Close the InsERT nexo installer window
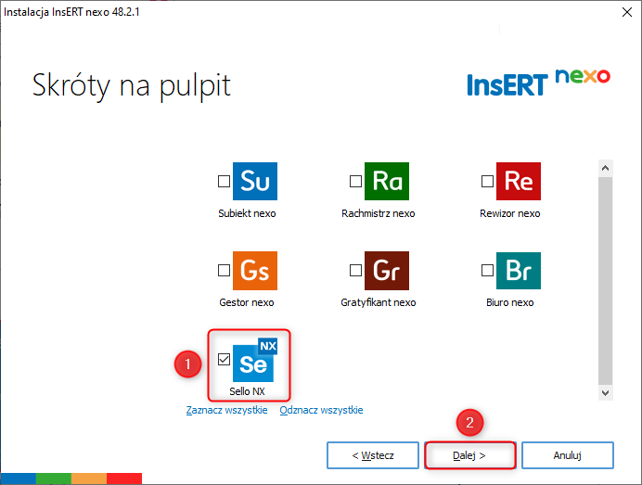 pos(627,12)
